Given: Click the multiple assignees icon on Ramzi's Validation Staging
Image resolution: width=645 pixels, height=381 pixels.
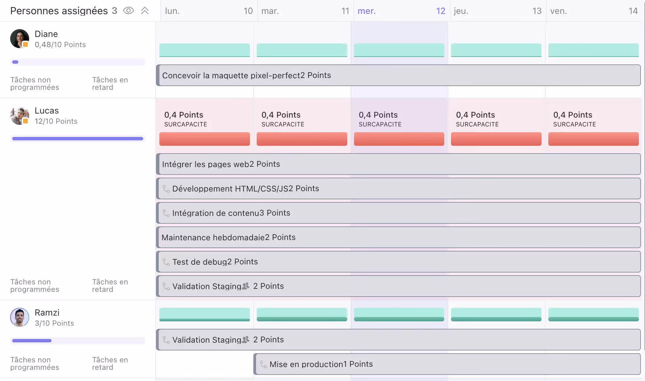Looking at the screenshot, I should 245,340.
